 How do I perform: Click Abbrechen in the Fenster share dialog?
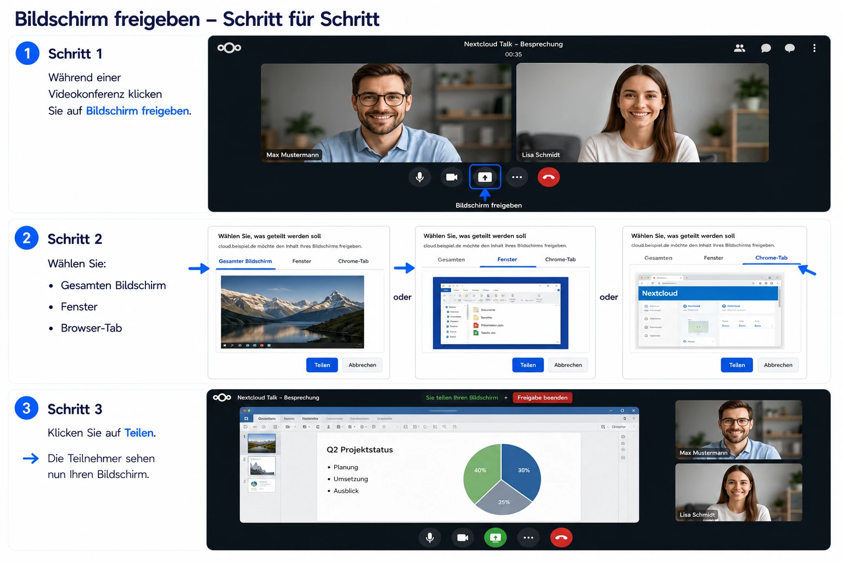[568, 365]
